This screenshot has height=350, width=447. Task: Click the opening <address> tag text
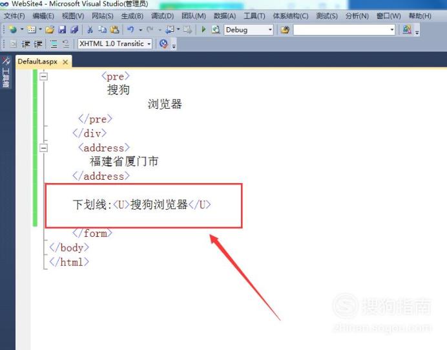[104, 148]
